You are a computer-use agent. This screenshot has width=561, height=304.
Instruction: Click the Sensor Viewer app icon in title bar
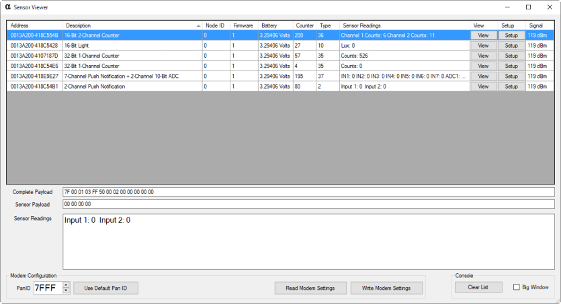(x=7, y=7)
